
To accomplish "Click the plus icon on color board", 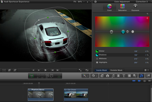I will coord(147,18).
